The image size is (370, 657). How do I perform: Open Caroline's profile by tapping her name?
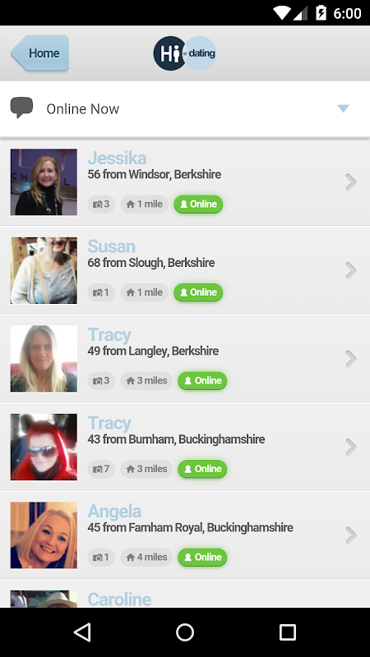pos(119,600)
